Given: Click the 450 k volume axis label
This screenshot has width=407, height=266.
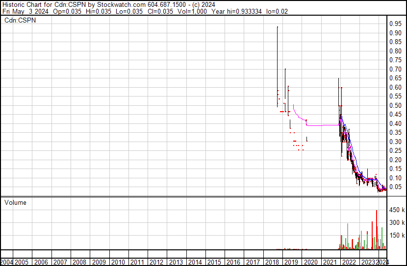Looking at the screenshot, I should point(396,210).
